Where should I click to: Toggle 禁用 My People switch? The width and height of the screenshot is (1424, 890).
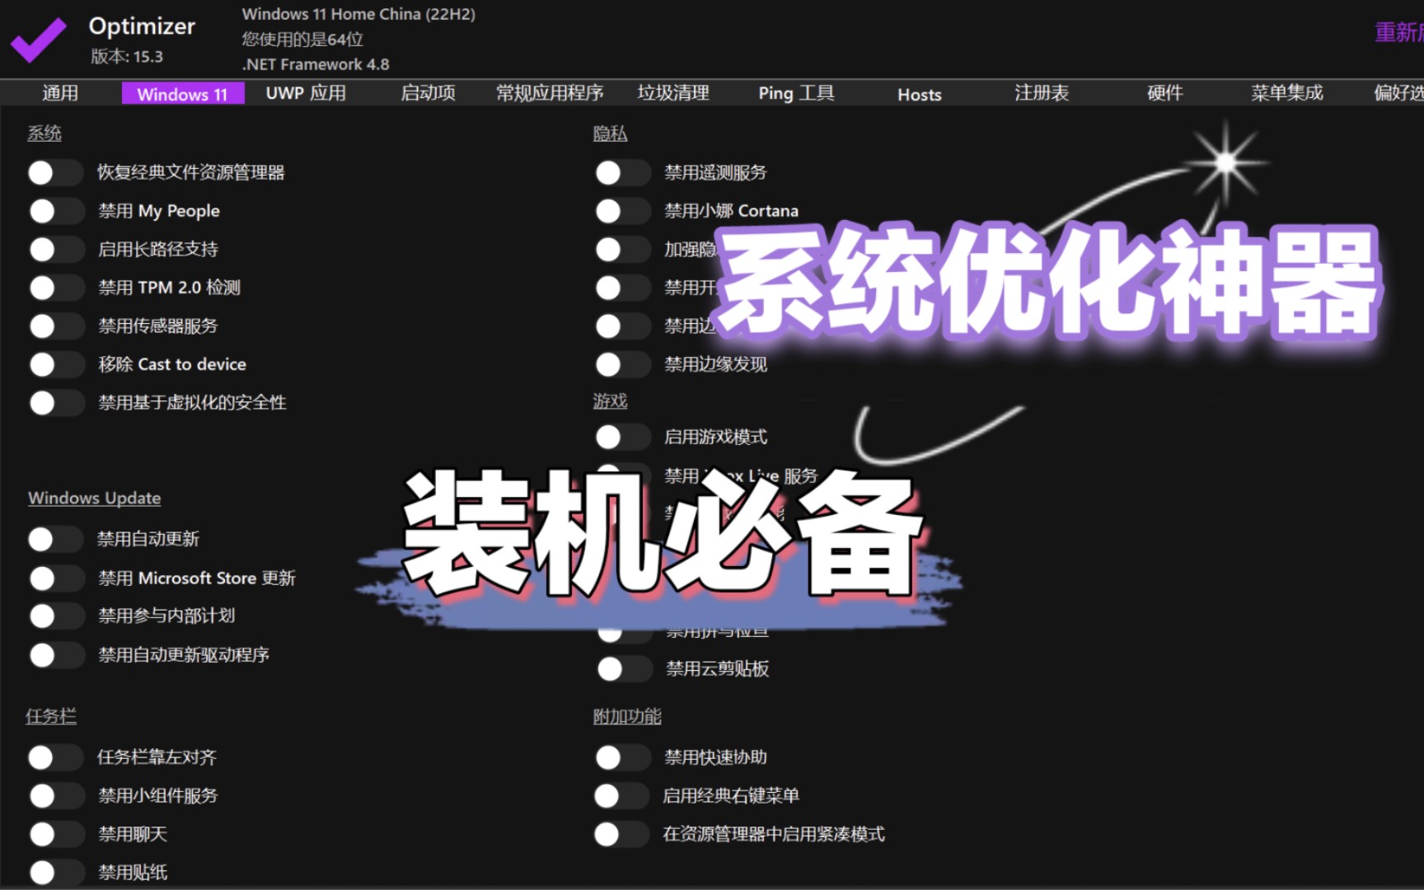point(56,211)
